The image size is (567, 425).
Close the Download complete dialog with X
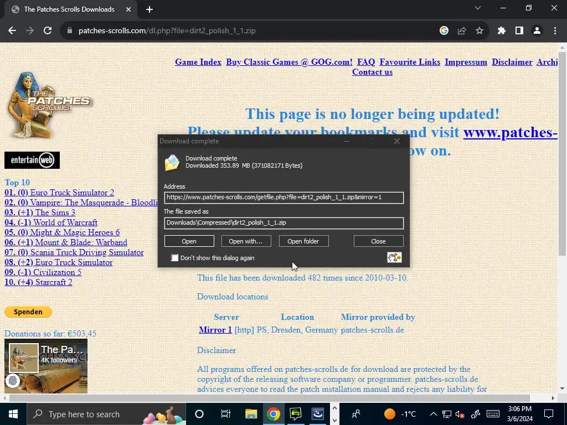(396, 141)
